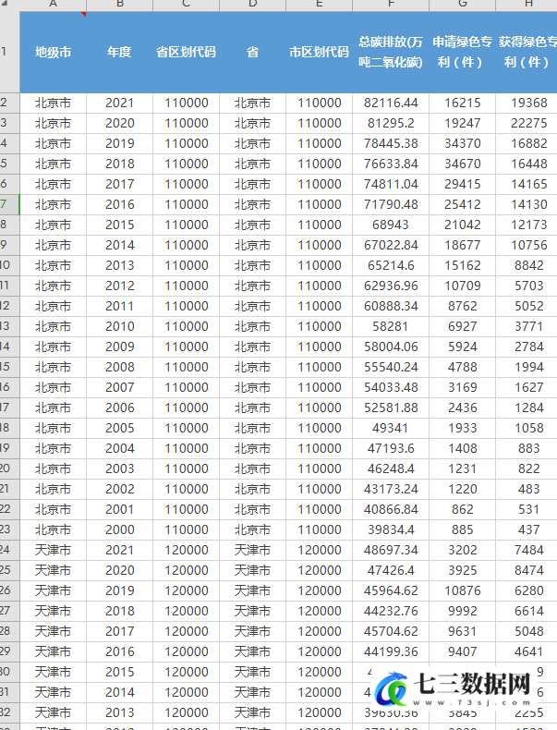Click 北京市 city cell in 2021 row

(x=53, y=103)
